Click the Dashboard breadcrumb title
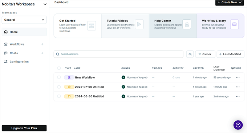This screenshot has width=247, height=133. tap(61, 3)
